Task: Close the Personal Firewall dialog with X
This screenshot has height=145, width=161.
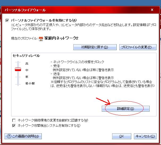Action: pyautogui.click(x=152, y=10)
